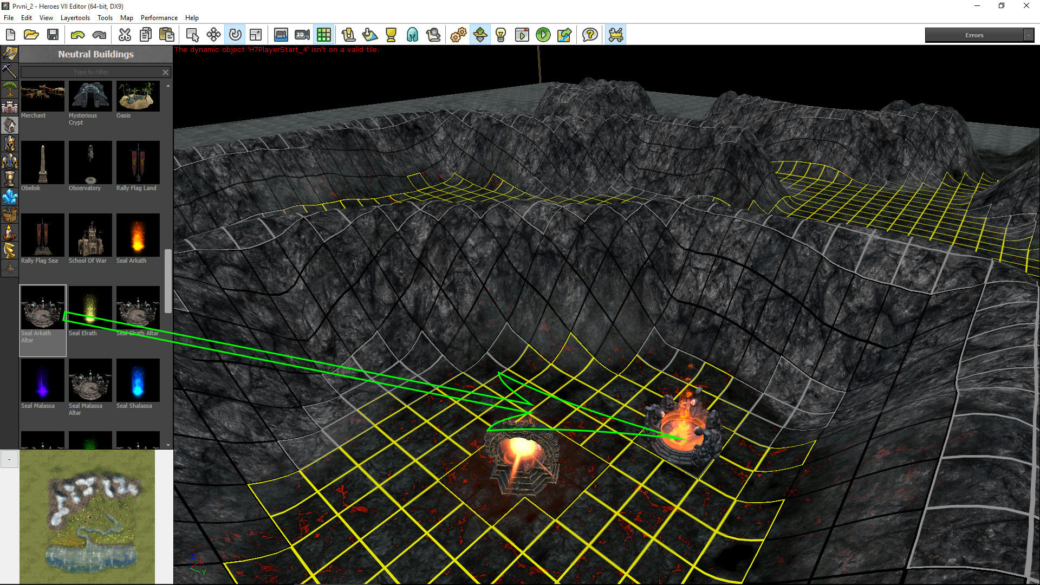Select the scissors Cut tool
This screenshot has height=585, width=1040.
click(125, 35)
